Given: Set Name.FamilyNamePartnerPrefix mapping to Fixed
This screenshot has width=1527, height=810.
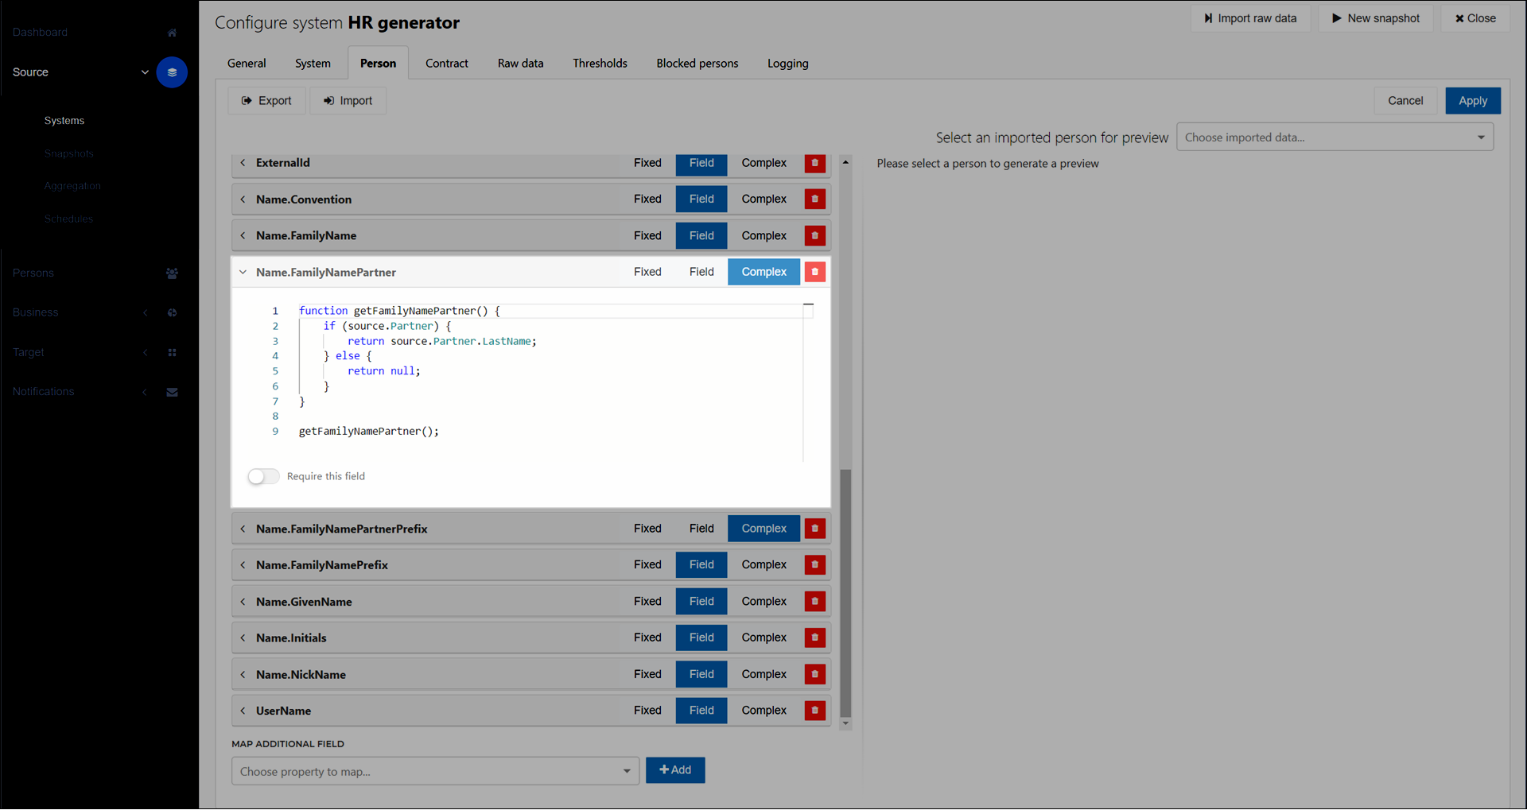Looking at the screenshot, I should tap(647, 529).
